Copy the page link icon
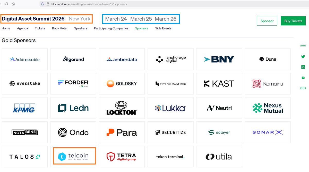 [x=303, y=88]
